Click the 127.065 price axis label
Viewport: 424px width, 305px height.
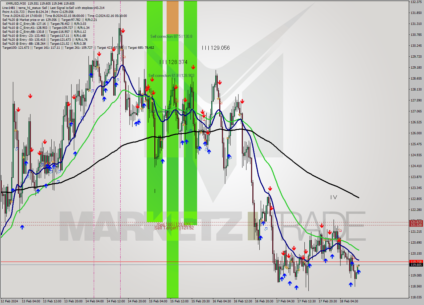[x=416, y=111]
